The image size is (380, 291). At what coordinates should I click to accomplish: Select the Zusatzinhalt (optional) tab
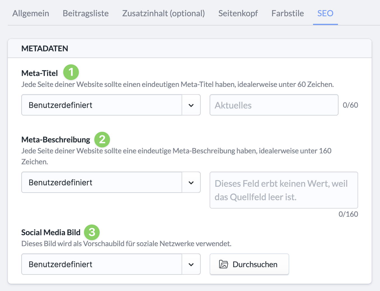point(163,13)
